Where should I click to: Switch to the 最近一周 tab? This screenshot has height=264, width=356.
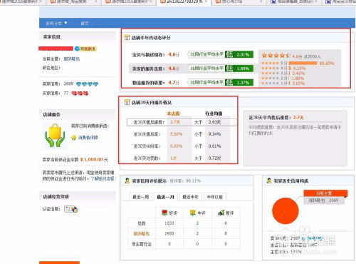[141, 197]
